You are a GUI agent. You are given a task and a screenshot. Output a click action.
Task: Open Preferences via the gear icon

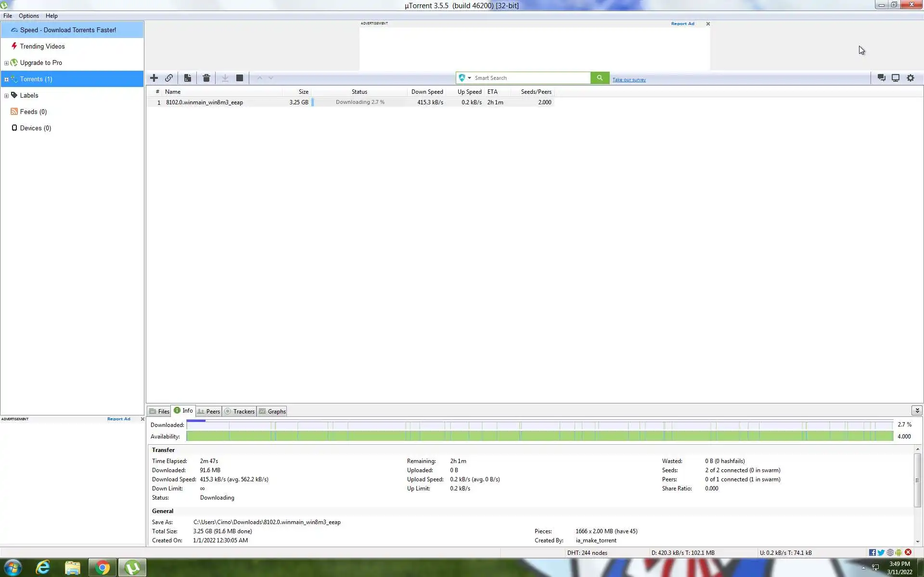click(911, 78)
